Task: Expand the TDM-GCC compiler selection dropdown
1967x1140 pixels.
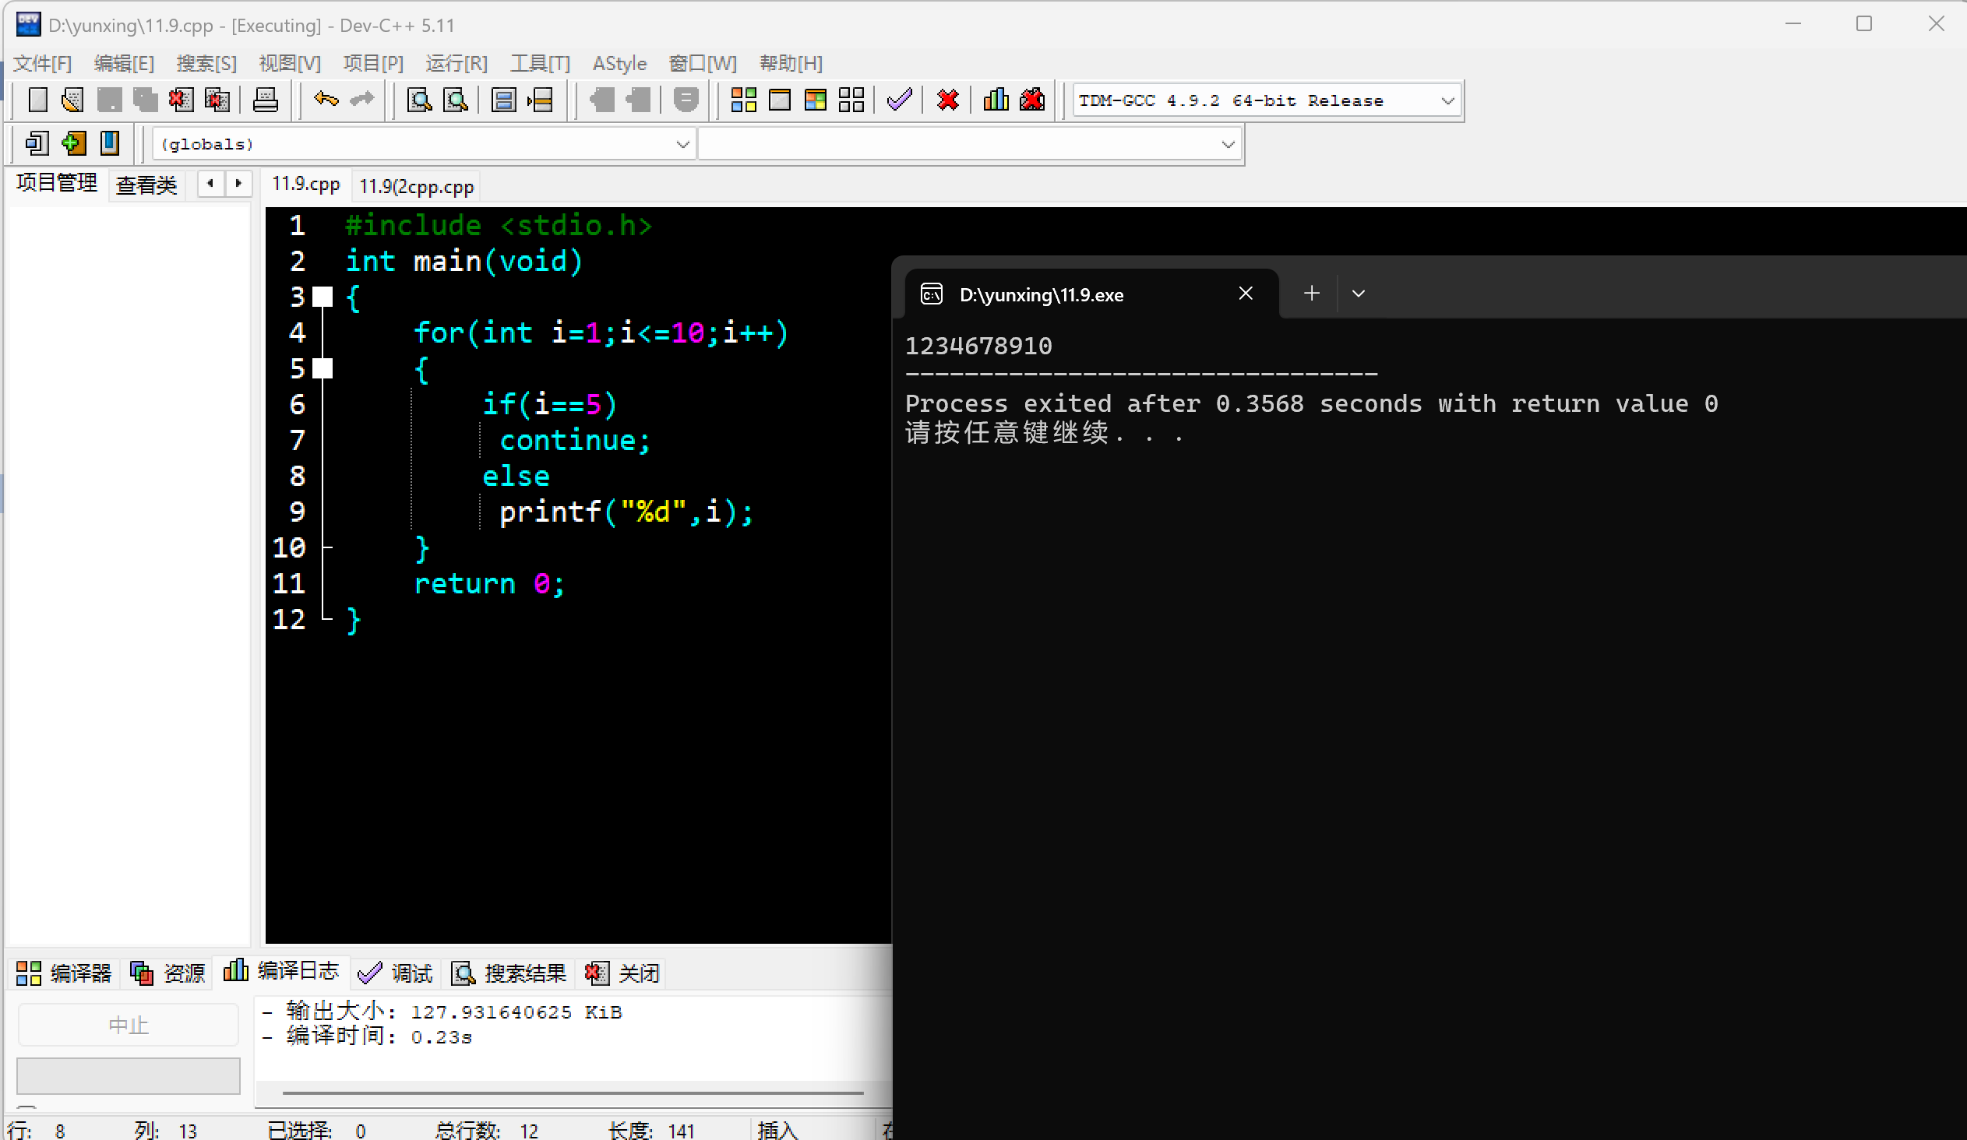Action: pos(1447,100)
